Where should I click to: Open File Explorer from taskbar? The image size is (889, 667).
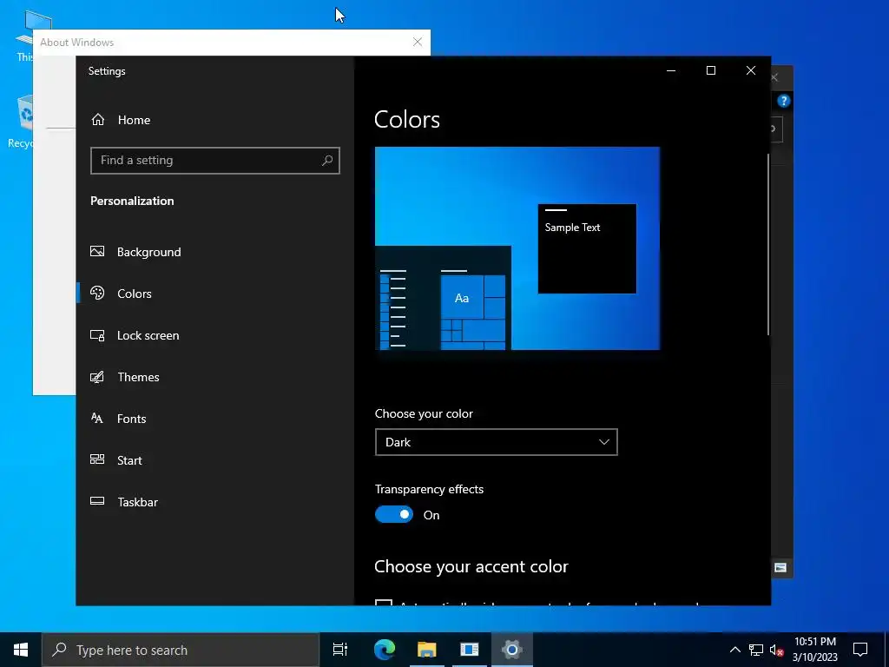click(427, 650)
